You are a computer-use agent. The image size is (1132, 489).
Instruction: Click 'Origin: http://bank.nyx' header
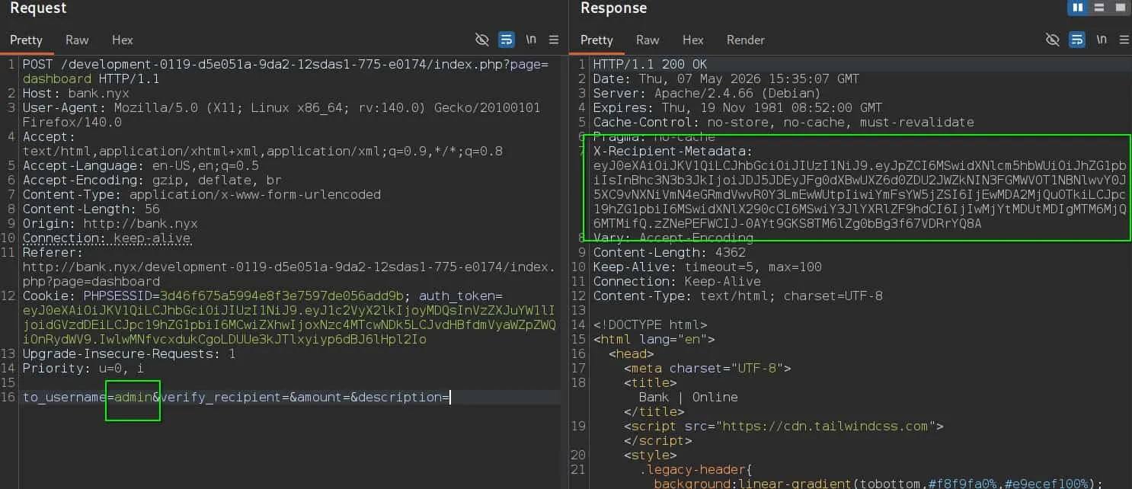(110, 224)
